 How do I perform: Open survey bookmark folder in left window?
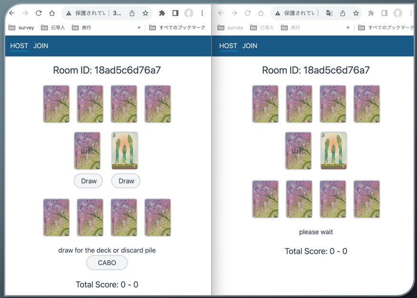(21, 28)
